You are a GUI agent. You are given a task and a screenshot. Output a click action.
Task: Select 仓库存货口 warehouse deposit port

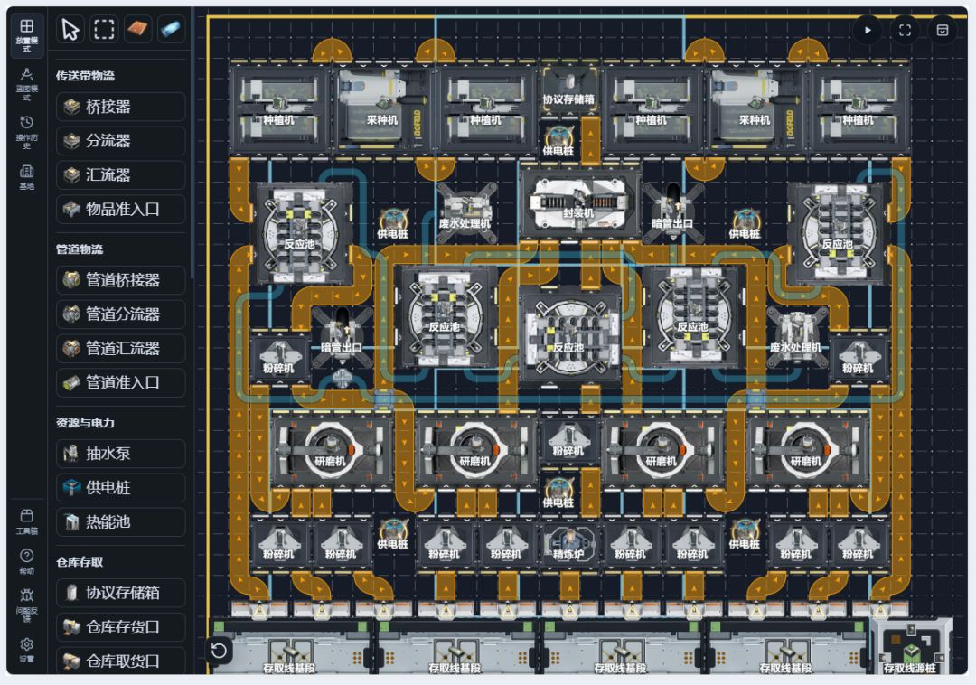121,627
